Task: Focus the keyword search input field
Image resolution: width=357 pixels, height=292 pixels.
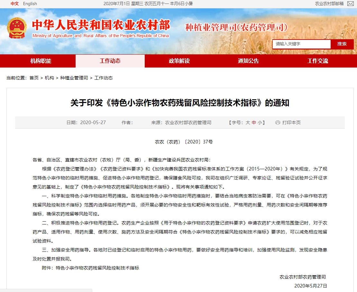Action: tap(301, 44)
